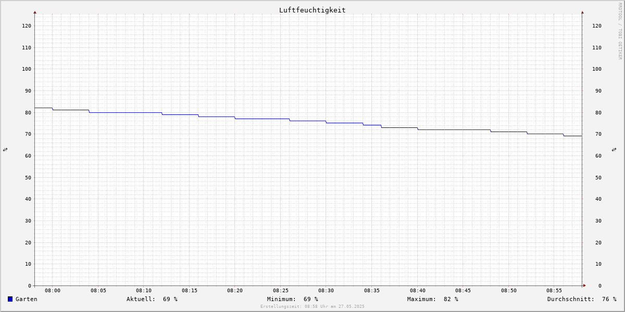Click the 08:45 time axis label

[x=463, y=290]
